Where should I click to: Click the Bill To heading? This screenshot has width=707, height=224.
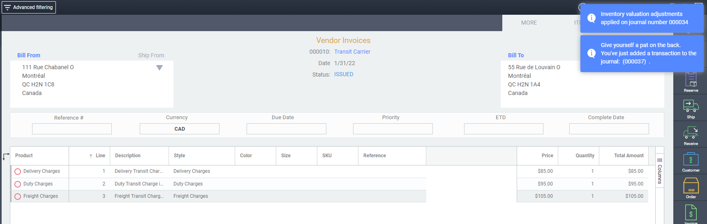point(516,55)
